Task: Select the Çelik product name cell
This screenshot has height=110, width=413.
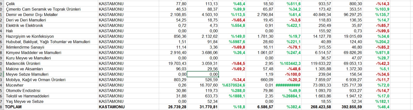Action: [x=11, y=4]
